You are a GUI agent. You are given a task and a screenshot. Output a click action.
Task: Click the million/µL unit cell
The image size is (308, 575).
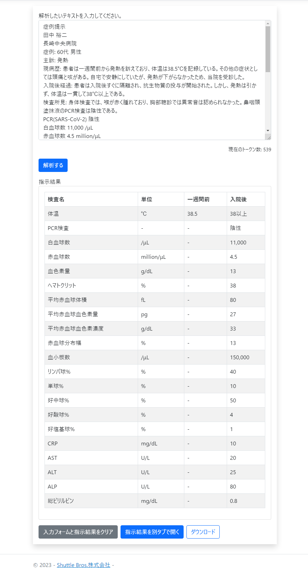point(161,257)
